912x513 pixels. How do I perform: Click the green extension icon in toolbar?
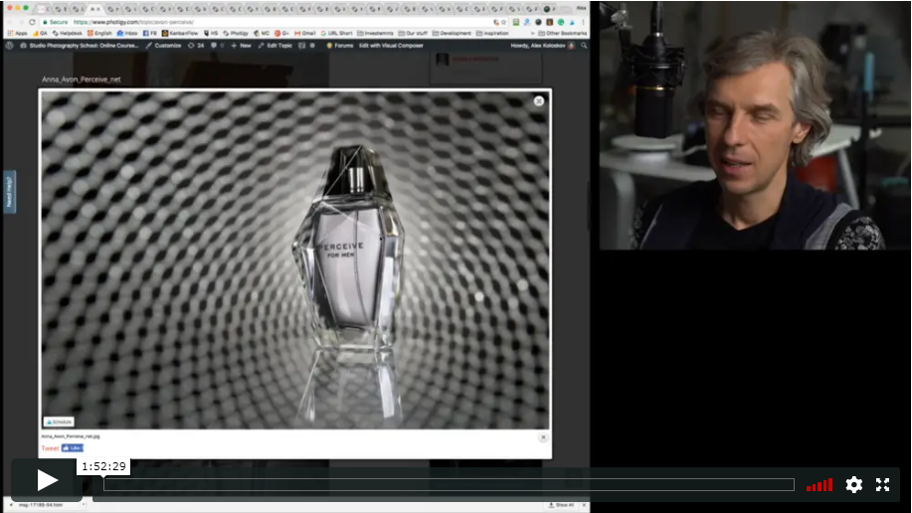[561, 22]
